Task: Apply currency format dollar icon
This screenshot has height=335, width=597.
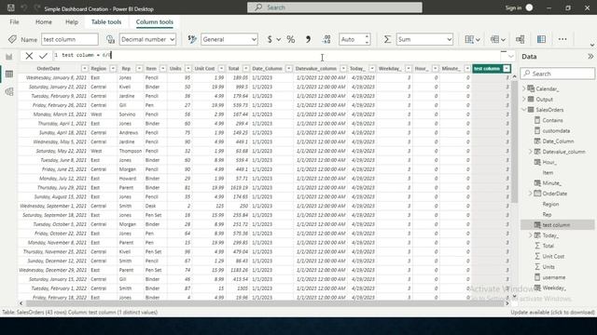Action: (270, 39)
